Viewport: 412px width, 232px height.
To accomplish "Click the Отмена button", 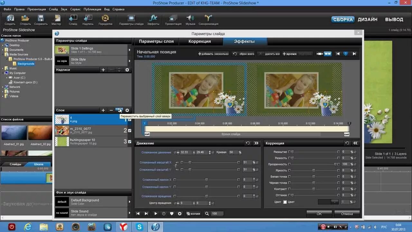I will coord(347,214).
